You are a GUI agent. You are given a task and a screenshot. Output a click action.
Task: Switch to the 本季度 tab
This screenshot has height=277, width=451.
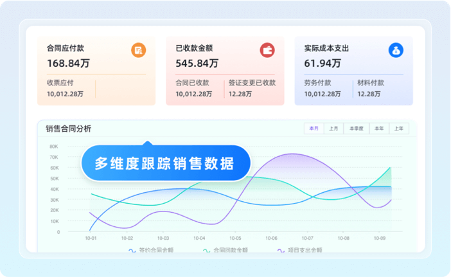click(x=356, y=129)
